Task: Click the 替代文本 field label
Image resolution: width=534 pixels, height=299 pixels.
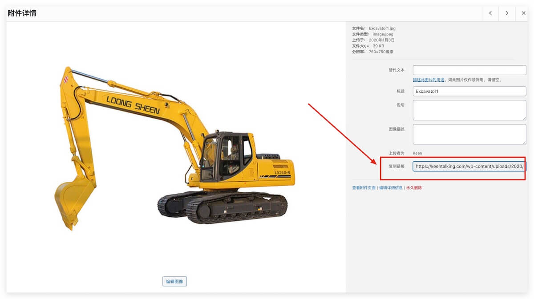Action: [396, 70]
